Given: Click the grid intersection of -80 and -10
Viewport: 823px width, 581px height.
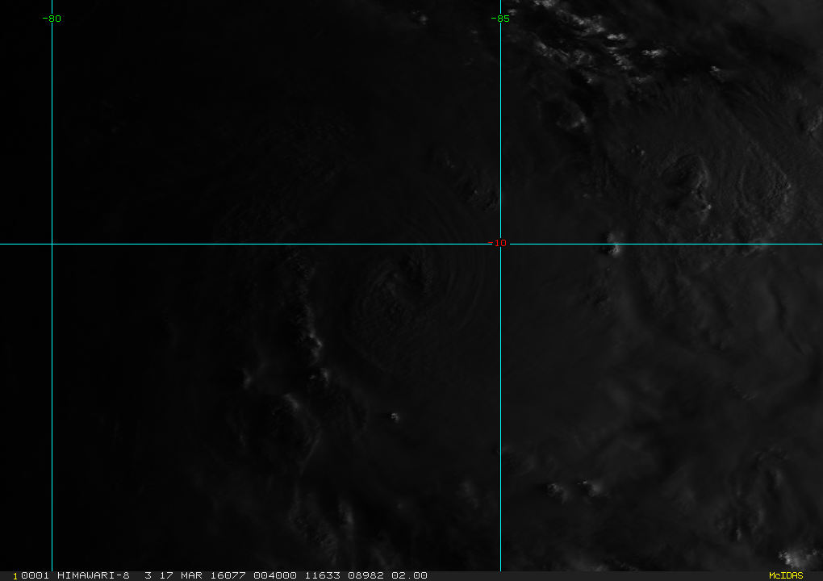Looking at the screenshot, I should pos(52,244).
